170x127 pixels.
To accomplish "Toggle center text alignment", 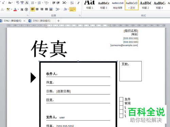I will 37,9.
